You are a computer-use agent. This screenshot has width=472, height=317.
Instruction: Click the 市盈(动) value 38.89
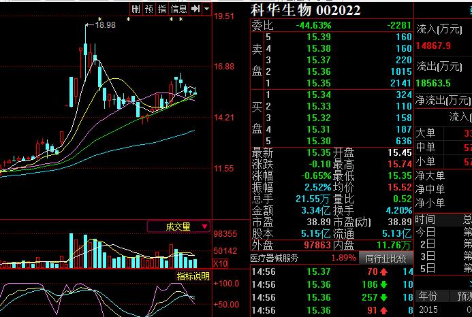pyautogui.click(x=399, y=222)
